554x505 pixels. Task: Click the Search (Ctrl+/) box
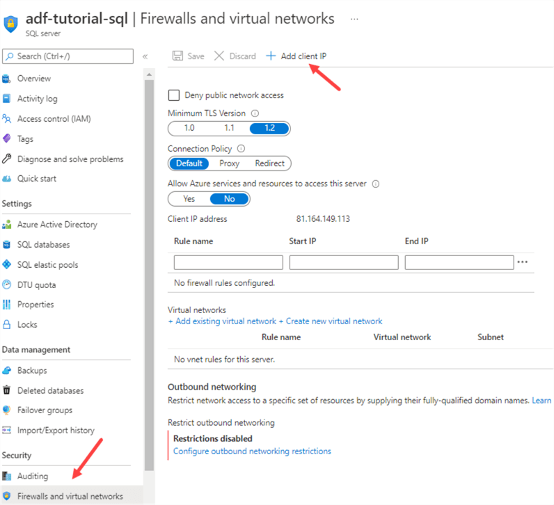(x=68, y=56)
